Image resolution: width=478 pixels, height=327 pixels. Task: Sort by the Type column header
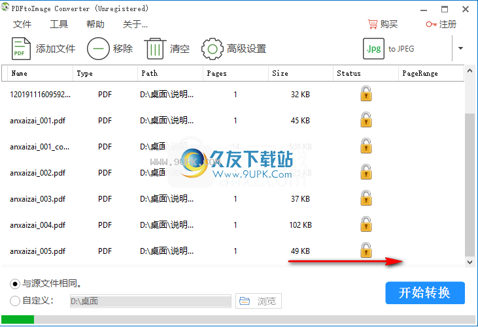(x=105, y=73)
